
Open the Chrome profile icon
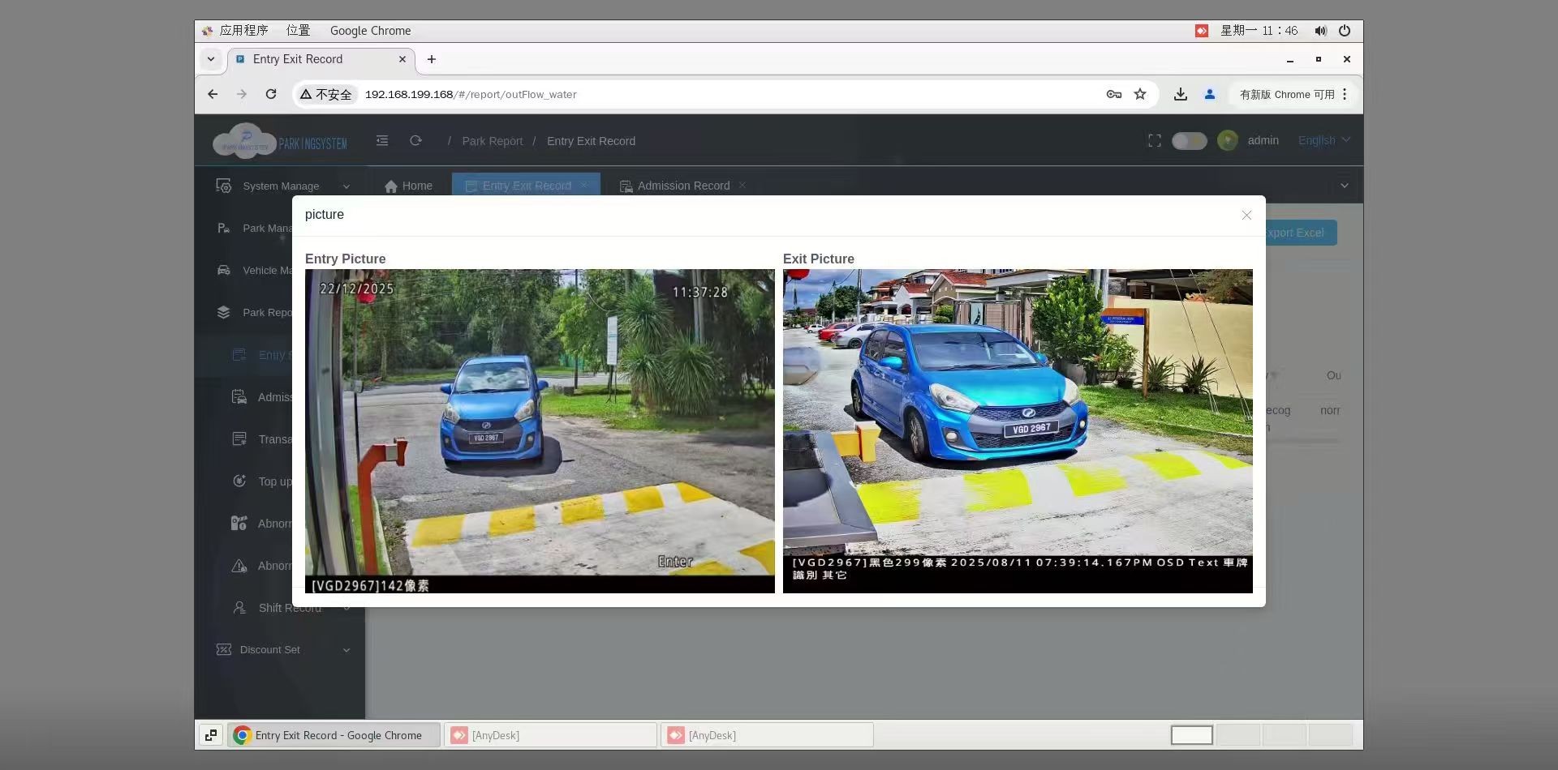click(1210, 94)
